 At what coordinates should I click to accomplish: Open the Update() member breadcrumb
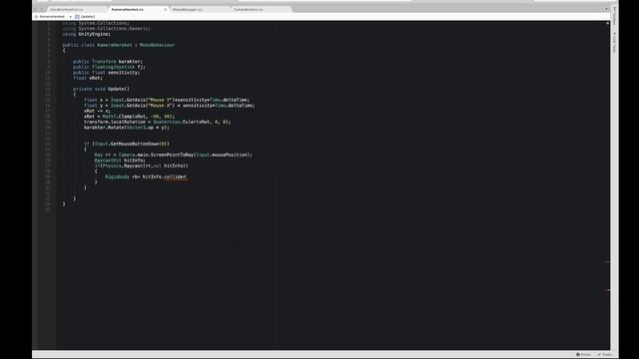point(85,17)
